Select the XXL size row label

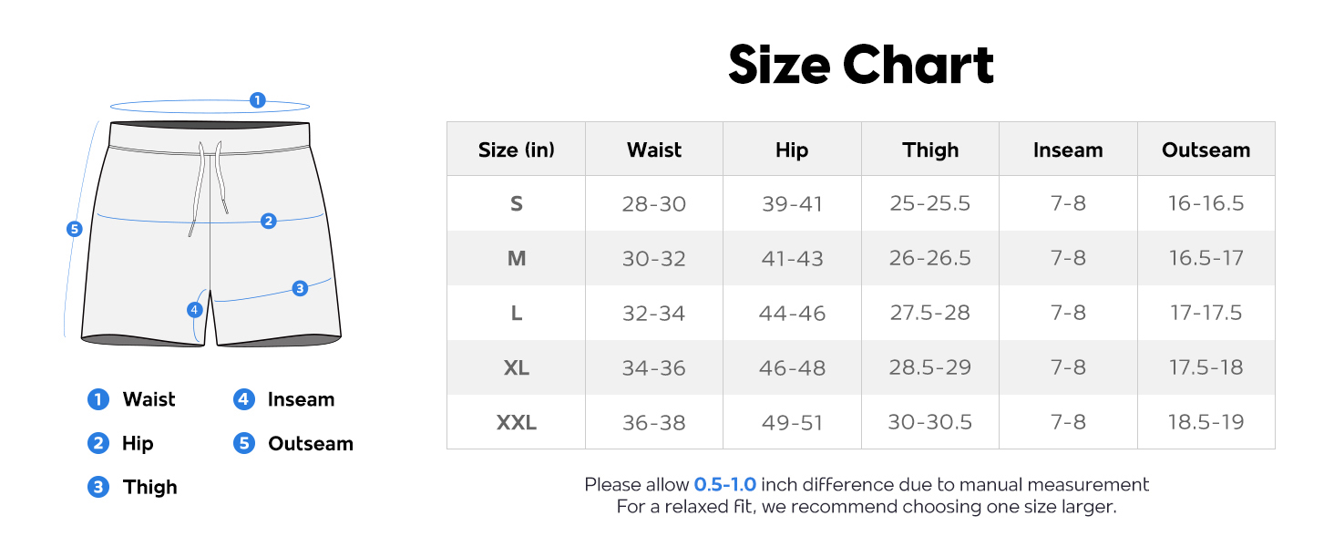517,422
